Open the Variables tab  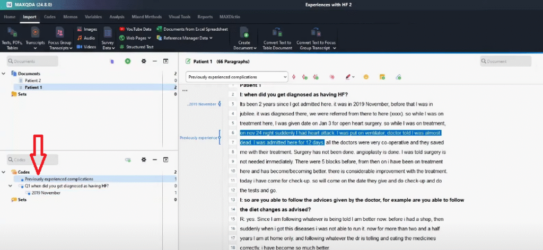coord(93,16)
